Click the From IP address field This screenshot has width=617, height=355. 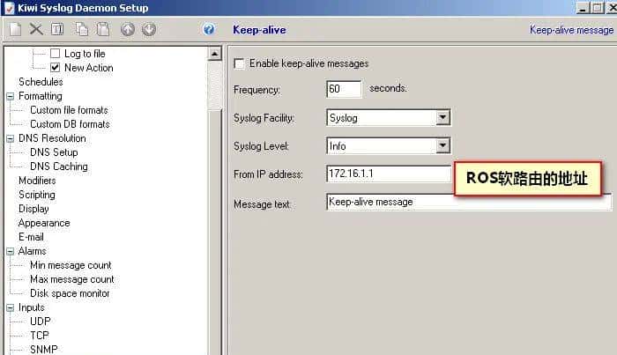[388, 174]
